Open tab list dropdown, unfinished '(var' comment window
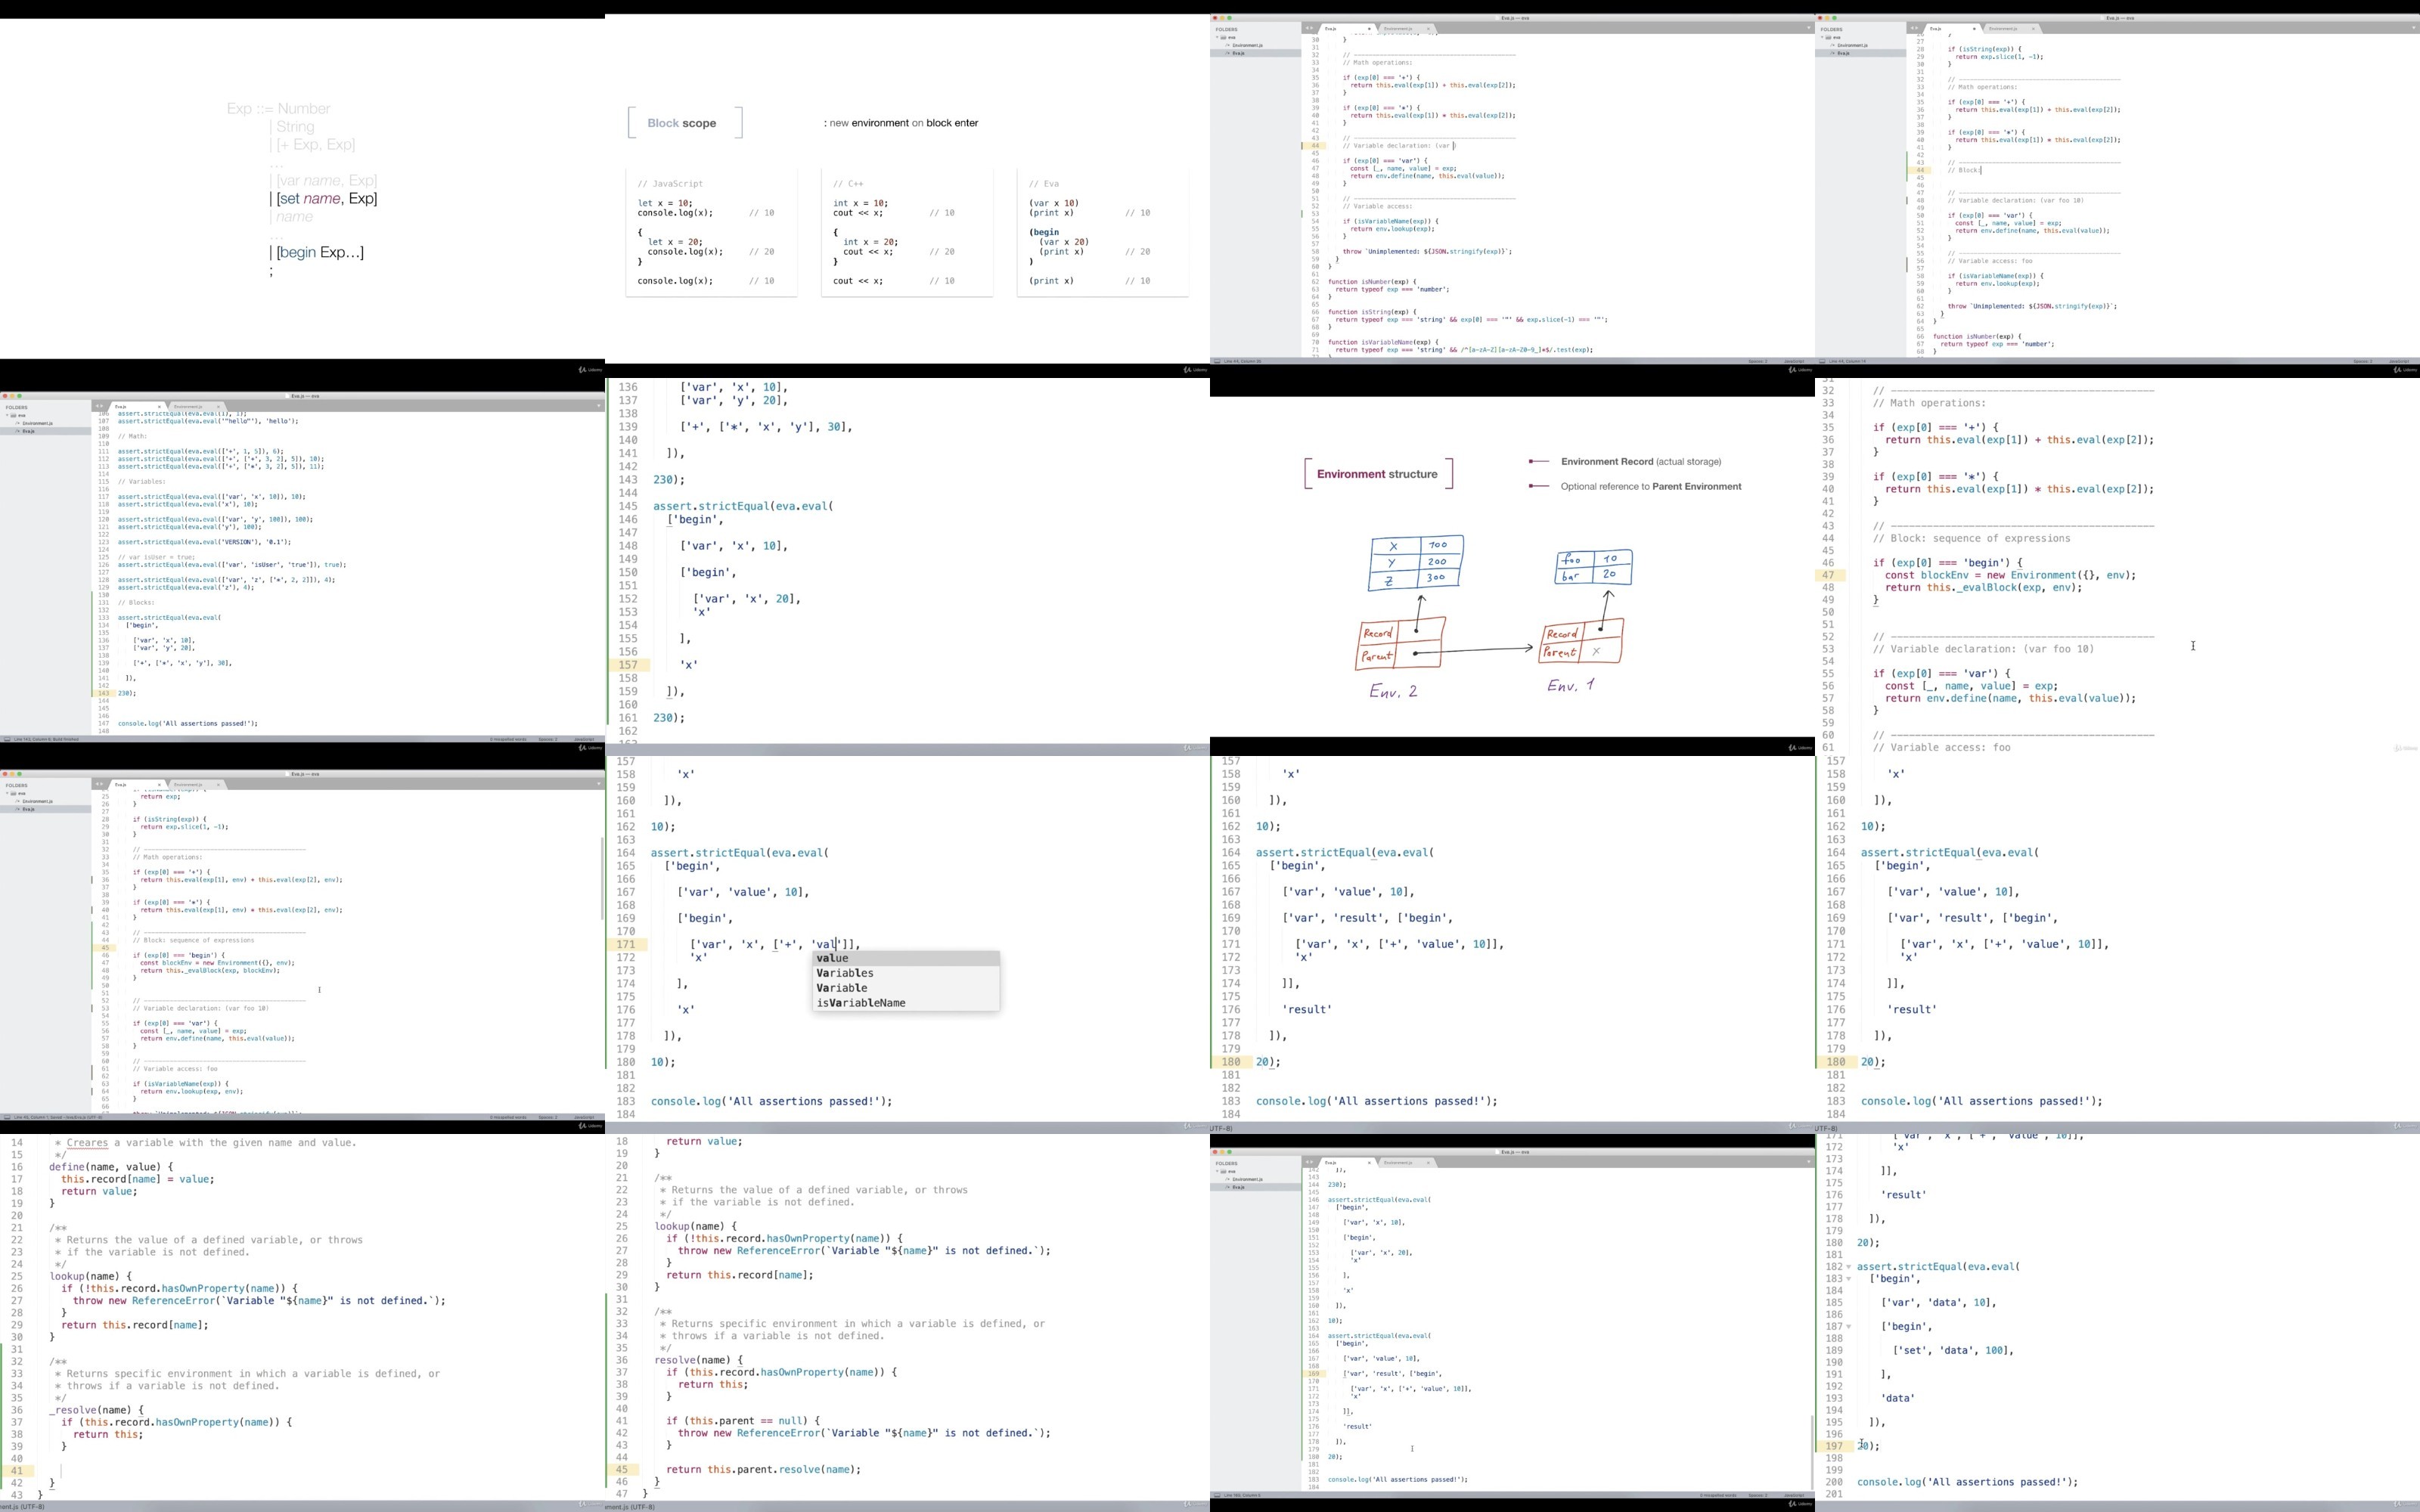The width and height of the screenshot is (2420, 1512). pyautogui.click(x=1808, y=28)
